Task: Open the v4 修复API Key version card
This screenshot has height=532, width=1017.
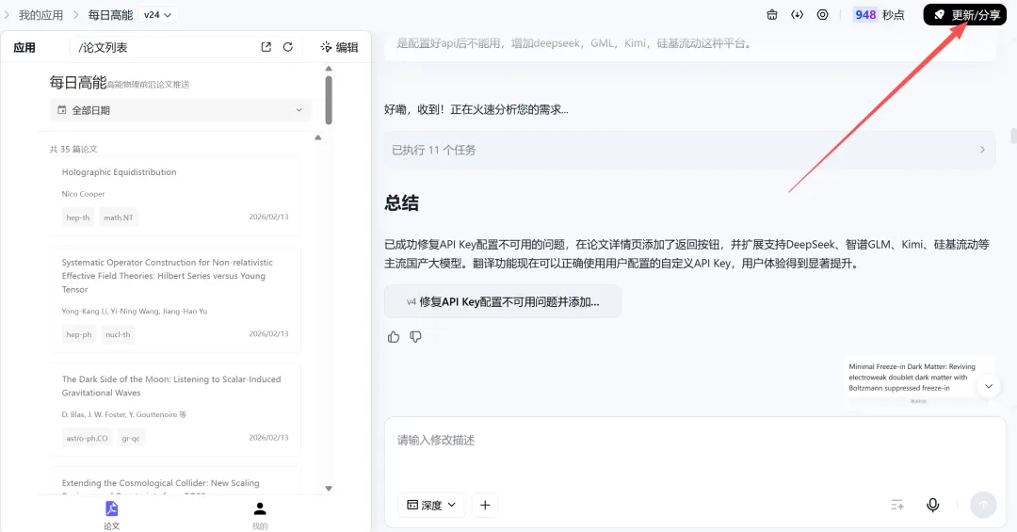Action: coord(503,301)
